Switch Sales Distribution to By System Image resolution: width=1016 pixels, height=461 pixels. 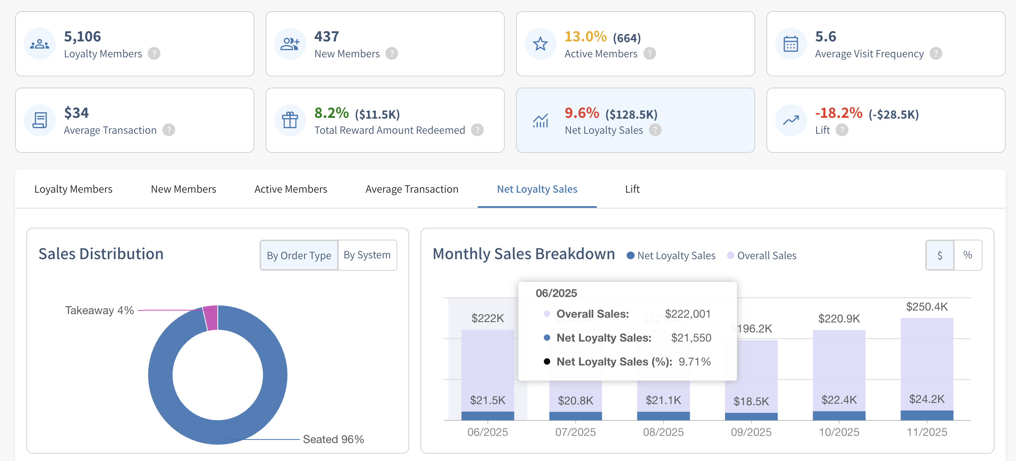point(367,255)
